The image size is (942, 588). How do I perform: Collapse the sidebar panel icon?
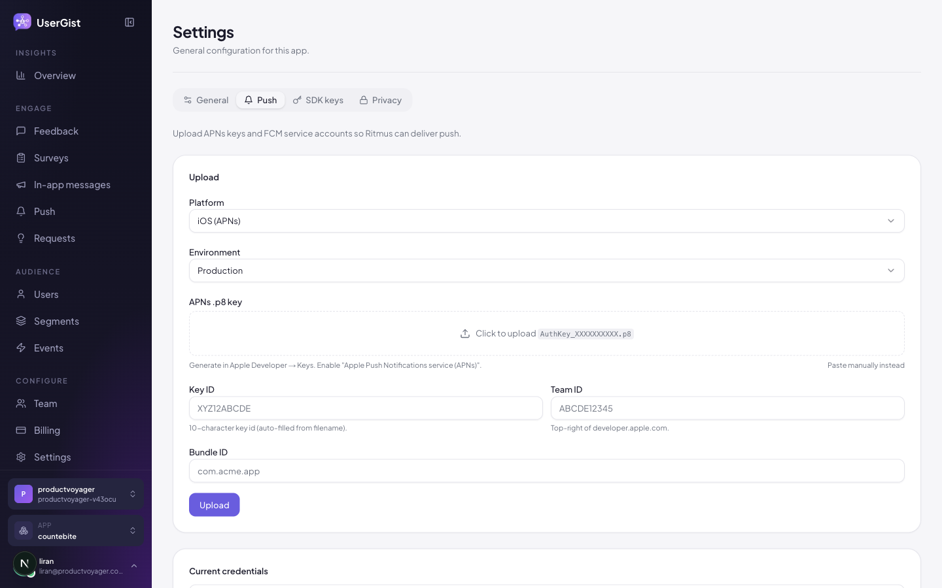(130, 22)
